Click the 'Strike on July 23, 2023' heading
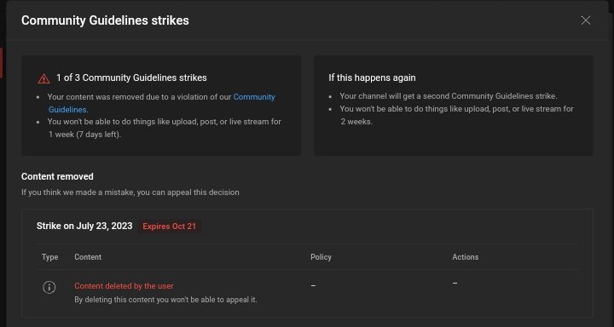The image size is (614, 327). [x=84, y=226]
